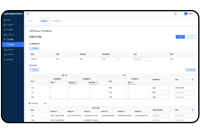Screen dimensions: 200x132
Task: Click the add button under item analysis section
Action: click(34, 70)
